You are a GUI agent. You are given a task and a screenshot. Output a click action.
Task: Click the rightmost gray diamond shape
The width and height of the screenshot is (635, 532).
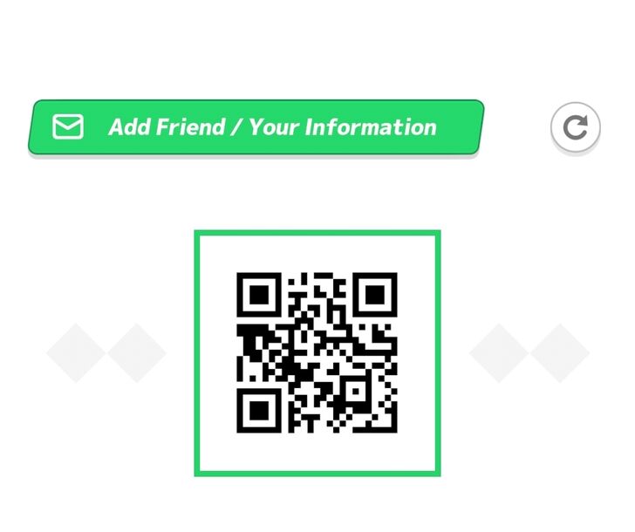coord(560,353)
